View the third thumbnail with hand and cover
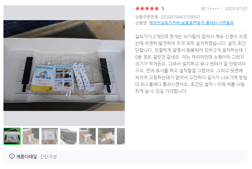Screen dimensions: 252x169 [x=50, y=136]
